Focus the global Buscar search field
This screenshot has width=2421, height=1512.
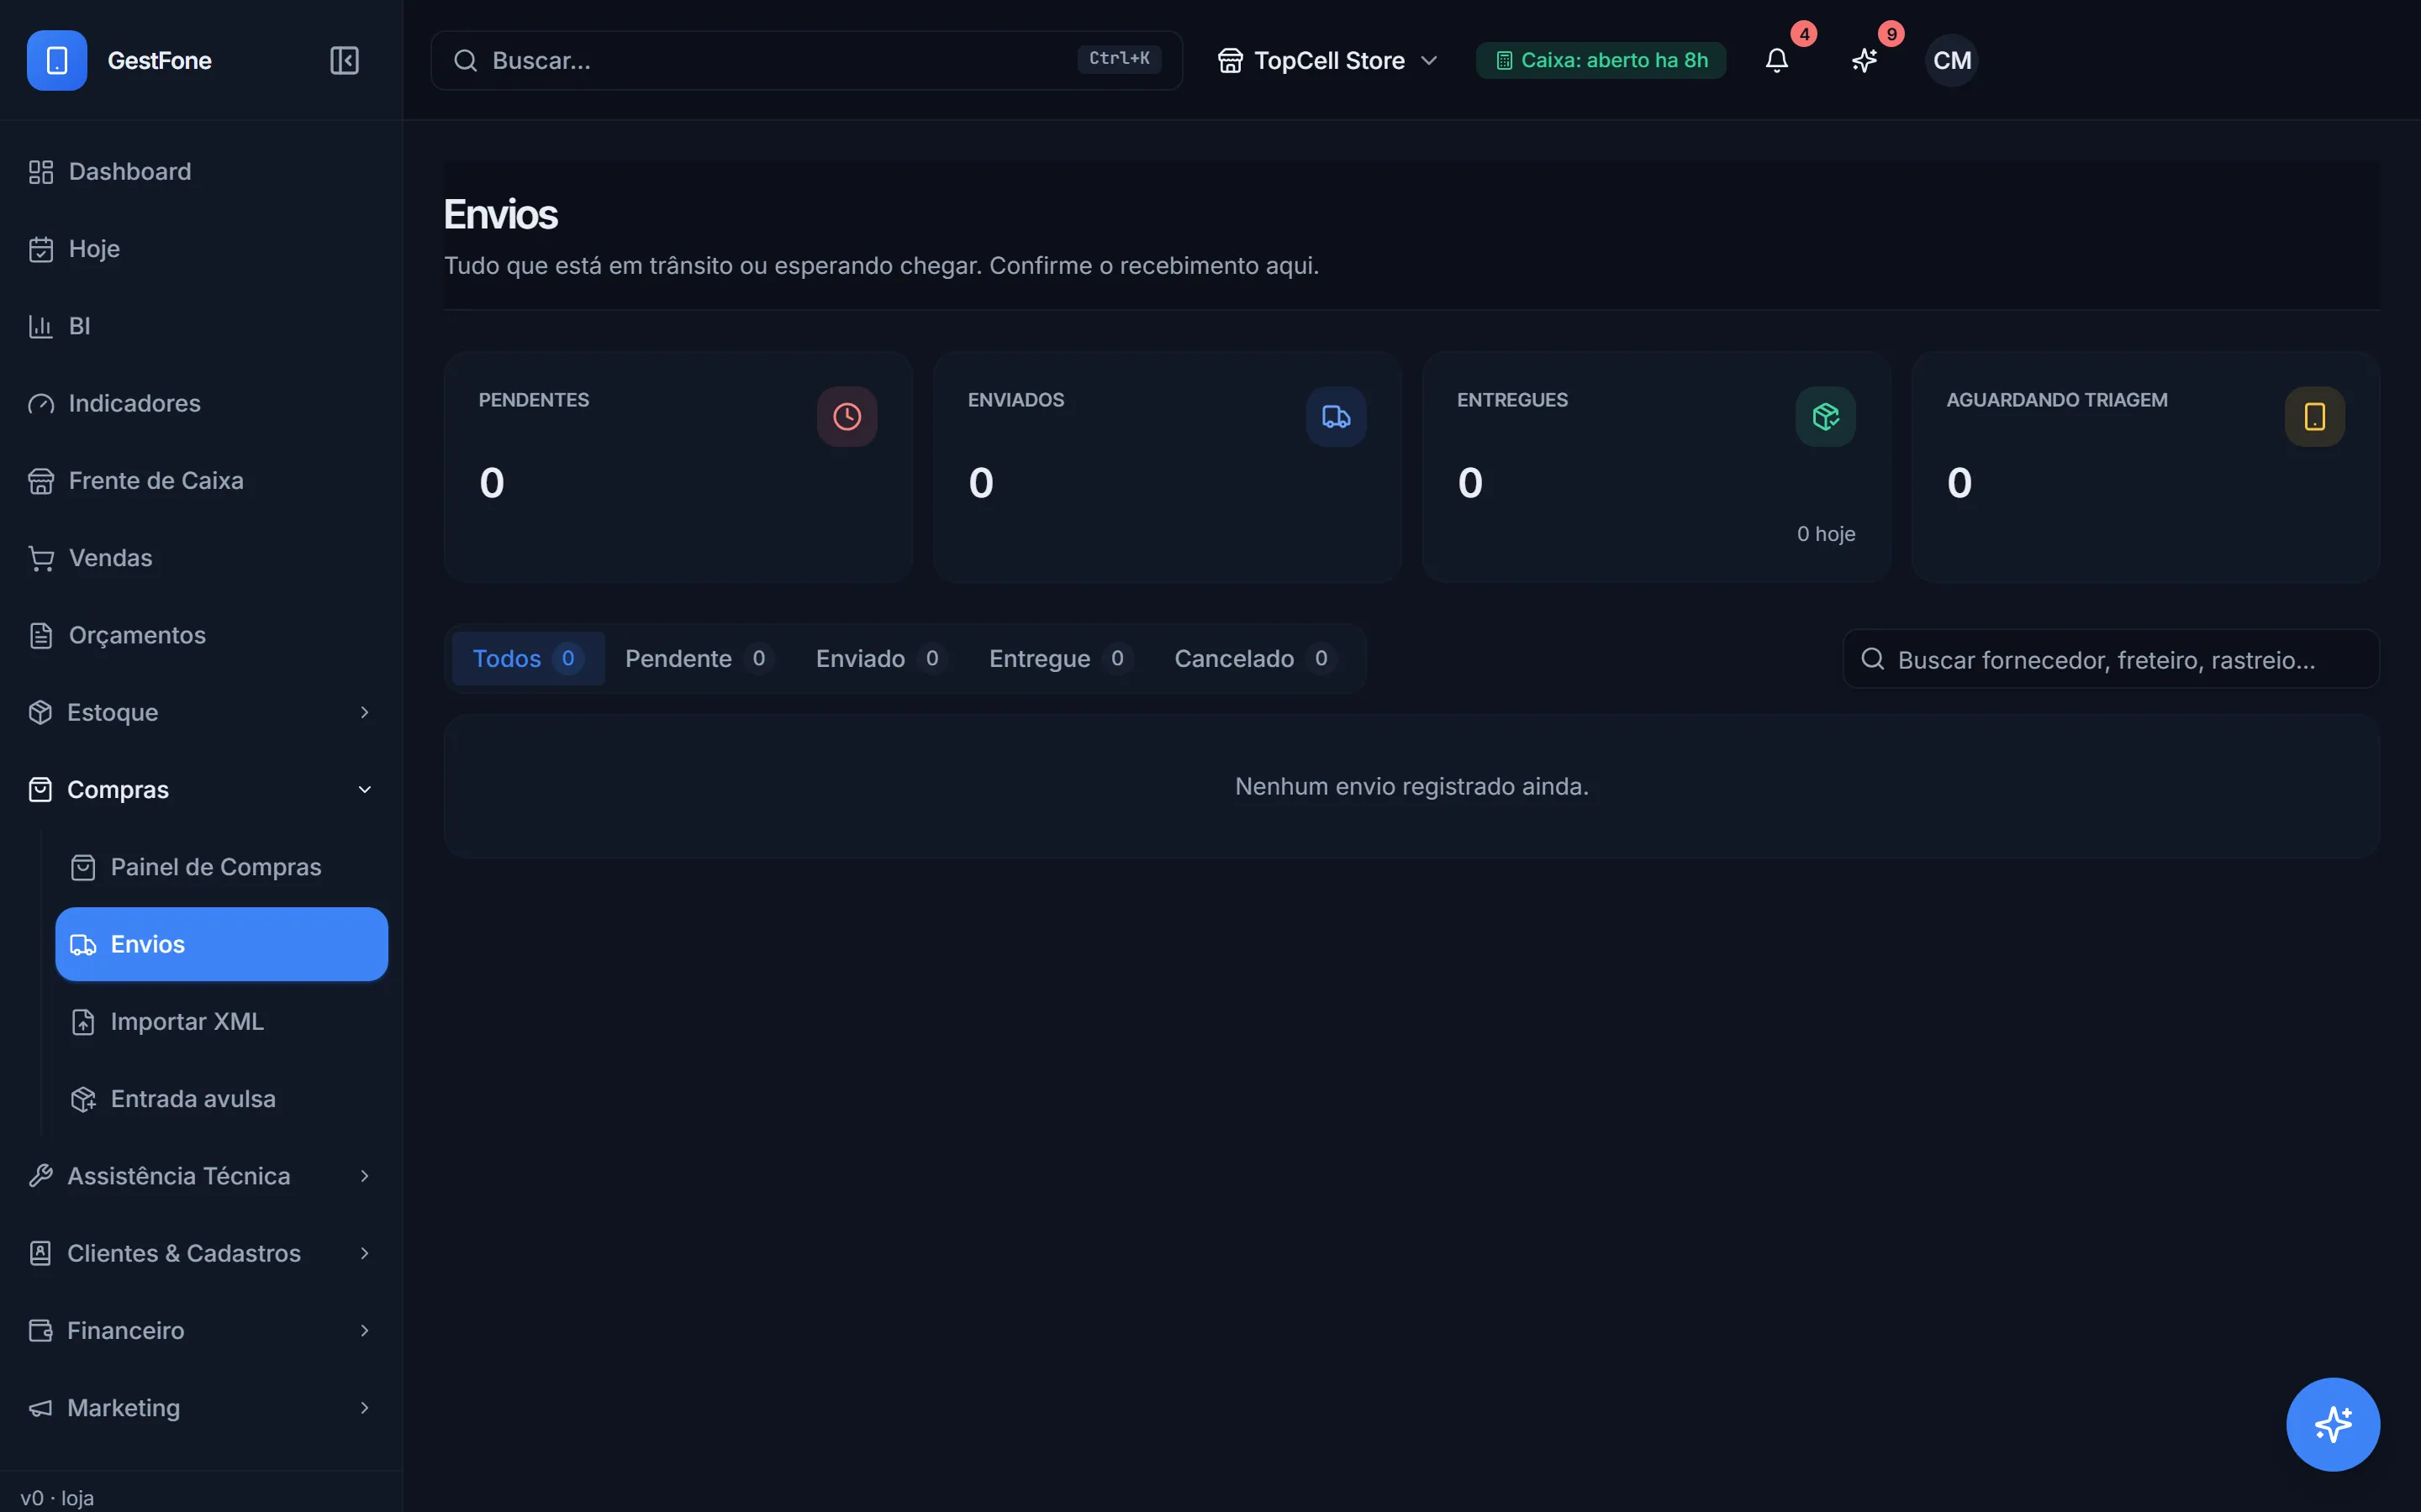(x=806, y=60)
